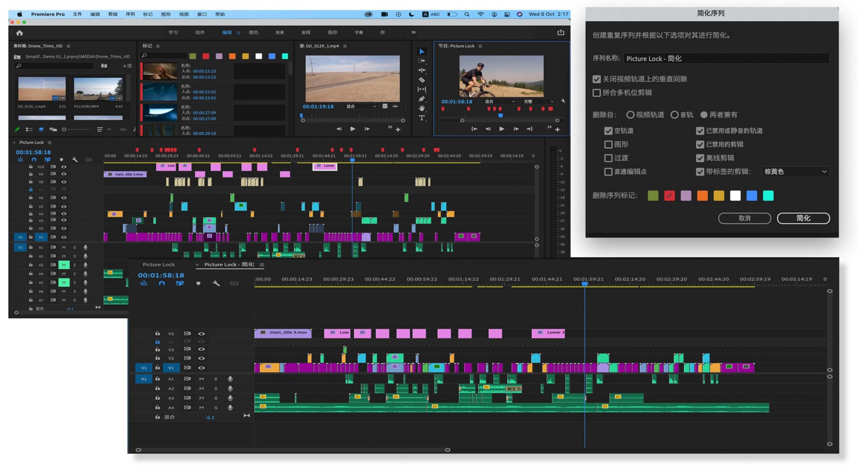The image size is (858, 468).
Task: Select the Type tool
Action: (x=421, y=118)
